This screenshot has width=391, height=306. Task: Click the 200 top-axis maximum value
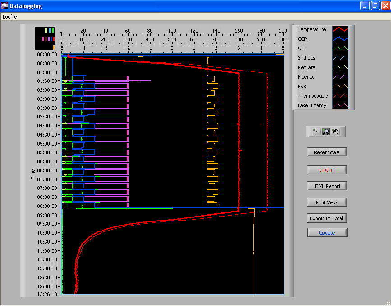pos(283,31)
